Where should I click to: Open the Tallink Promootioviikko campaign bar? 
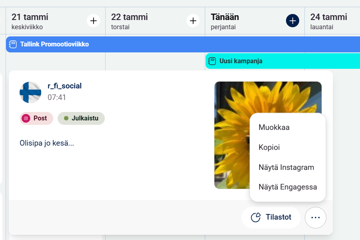pyautogui.click(x=160, y=44)
